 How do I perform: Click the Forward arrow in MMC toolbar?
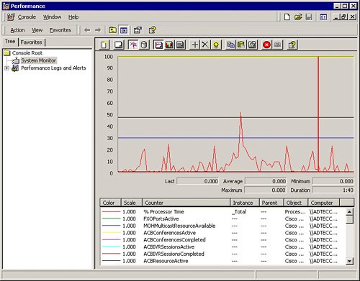coord(98,30)
